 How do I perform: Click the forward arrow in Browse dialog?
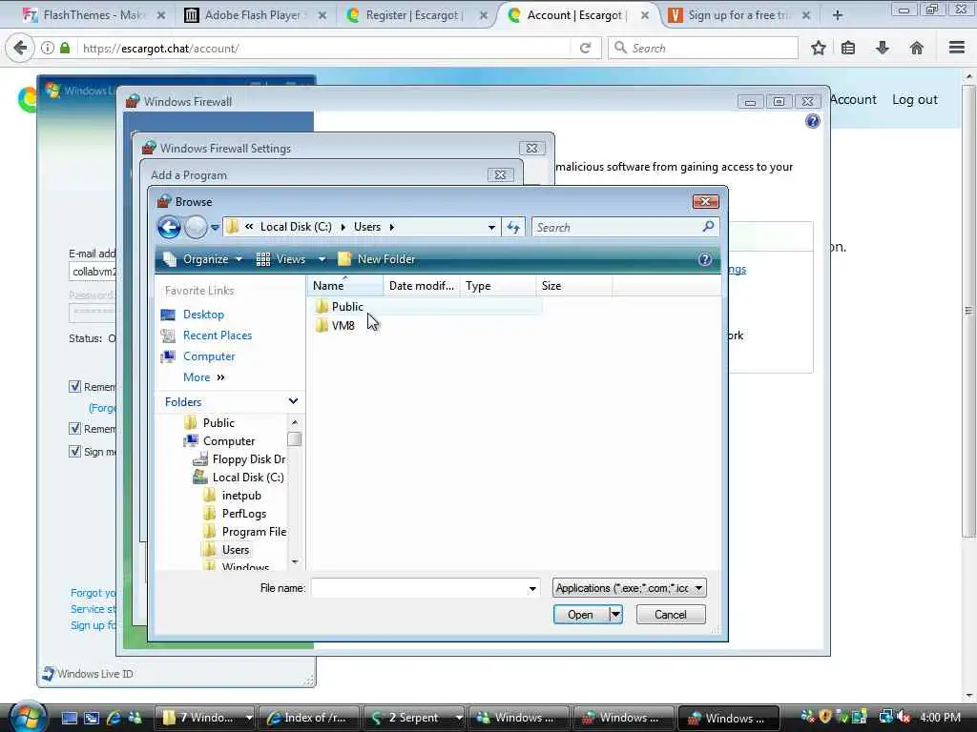(x=196, y=227)
